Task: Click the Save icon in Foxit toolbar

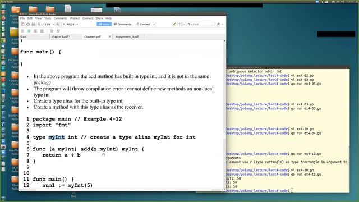Action: click(x=34, y=24)
